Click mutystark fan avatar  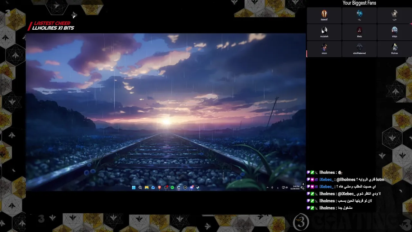point(324,31)
